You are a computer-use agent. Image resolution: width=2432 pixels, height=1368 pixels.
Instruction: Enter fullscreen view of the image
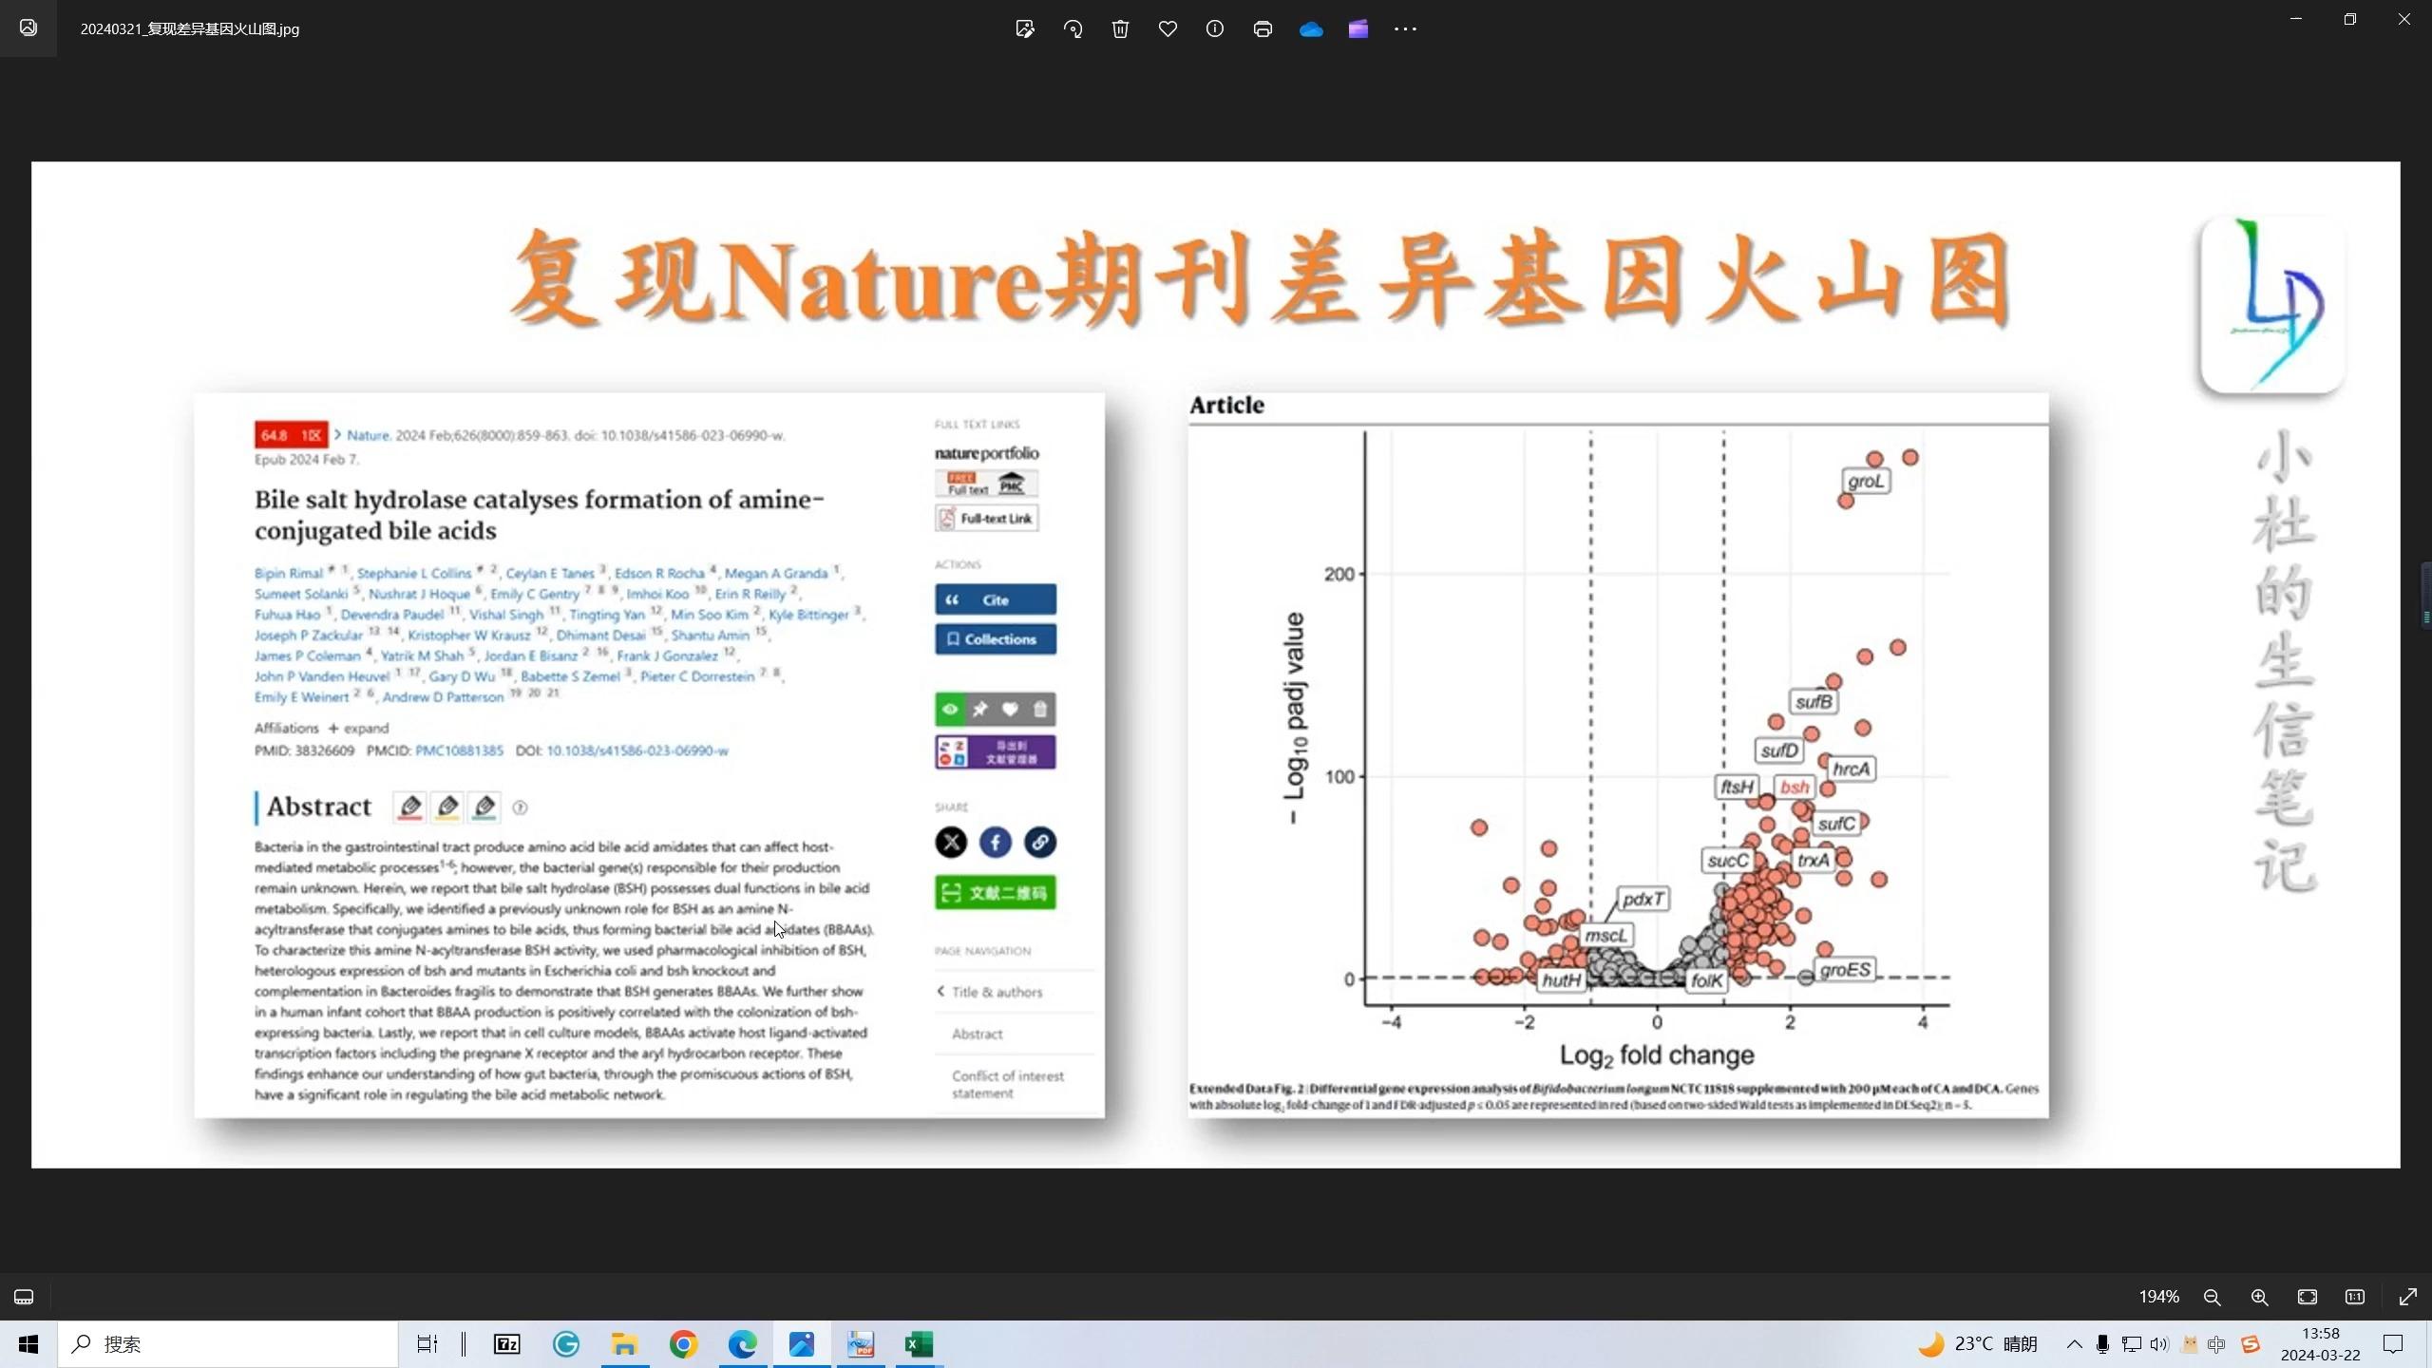click(x=2408, y=1297)
